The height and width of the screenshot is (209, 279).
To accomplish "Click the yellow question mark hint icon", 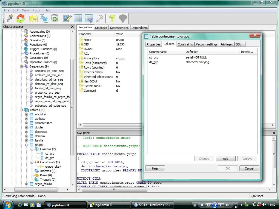I will (x=112, y=19).
